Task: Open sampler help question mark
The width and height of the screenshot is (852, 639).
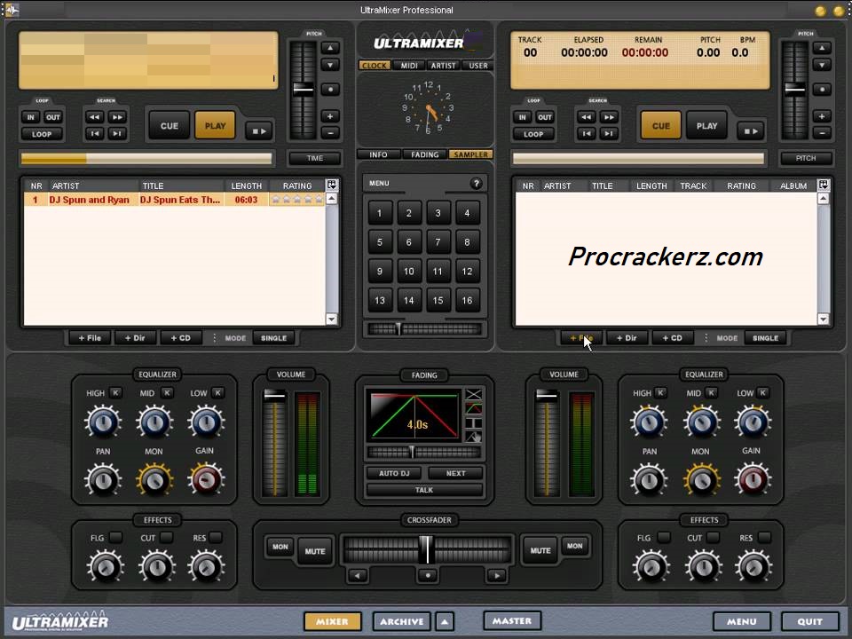Action: (x=476, y=183)
